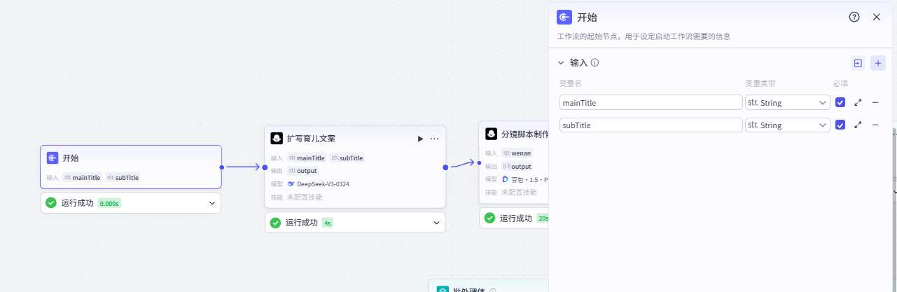Click the import variables icon
Screen dimensions: 897x292
pos(858,63)
